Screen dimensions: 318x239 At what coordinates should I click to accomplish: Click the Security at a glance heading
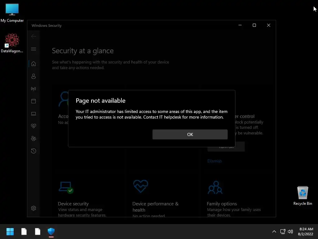(x=83, y=51)
